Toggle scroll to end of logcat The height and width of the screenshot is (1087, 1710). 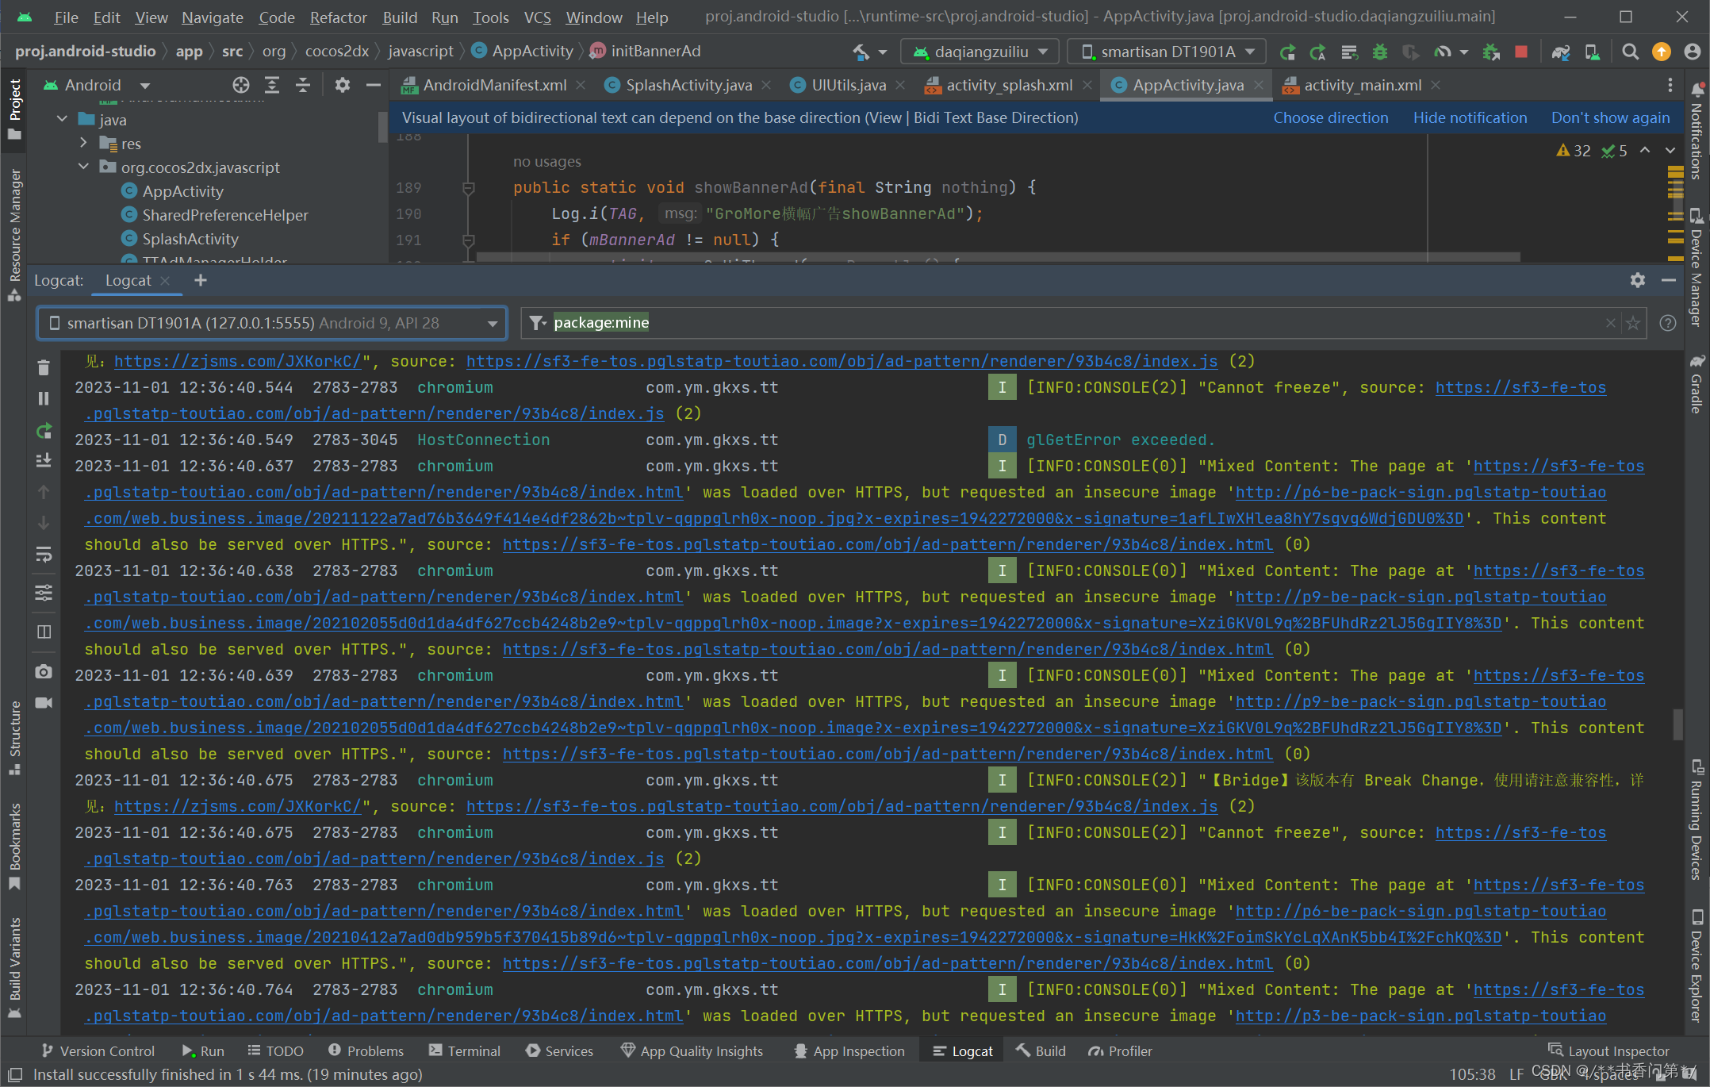[44, 460]
